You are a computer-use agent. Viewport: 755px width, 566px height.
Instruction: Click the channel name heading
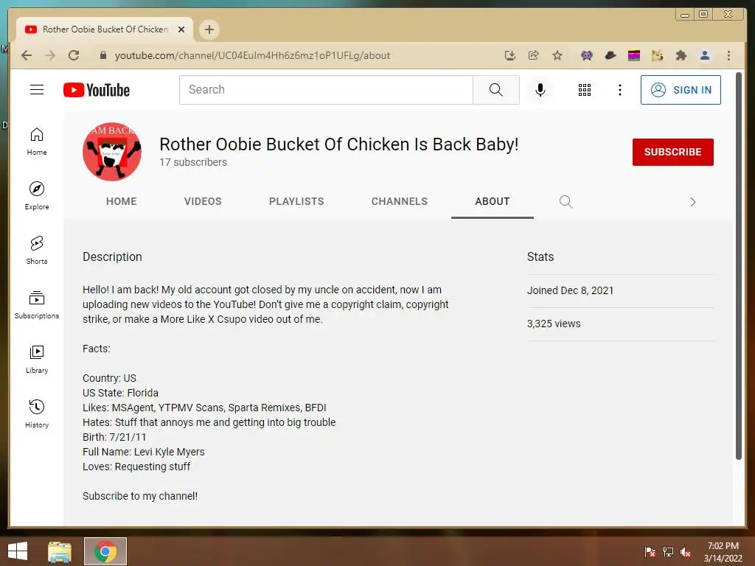pyautogui.click(x=339, y=144)
